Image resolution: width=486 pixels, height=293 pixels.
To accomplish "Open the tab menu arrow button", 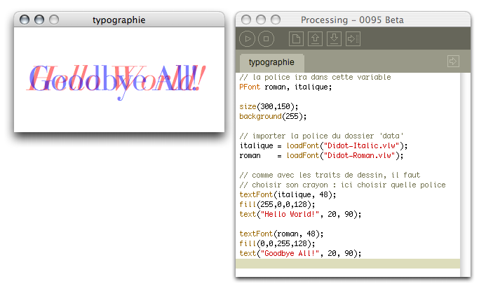I will (x=453, y=62).
